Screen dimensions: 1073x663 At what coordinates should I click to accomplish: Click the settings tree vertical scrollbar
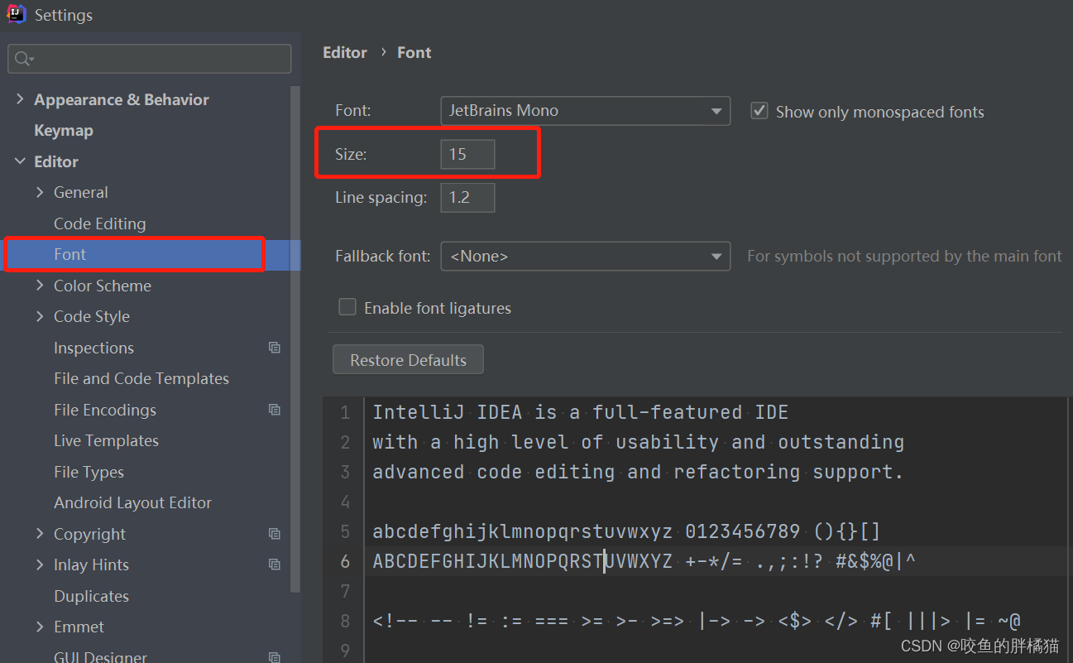pyautogui.click(x=295, y=339)
